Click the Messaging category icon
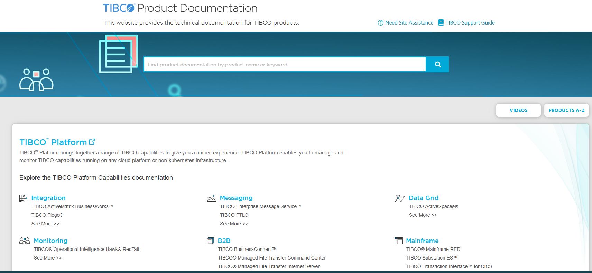The width and height of the screenshot is (592, 273). click(x=211, y=198)
